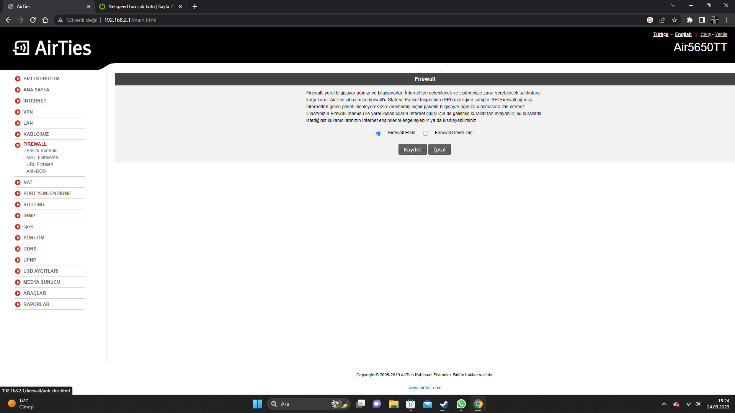This screenshot has width=735, height=413.
Task: Select Firewall Devre Dışı radio button
Action: coord(425,133)
